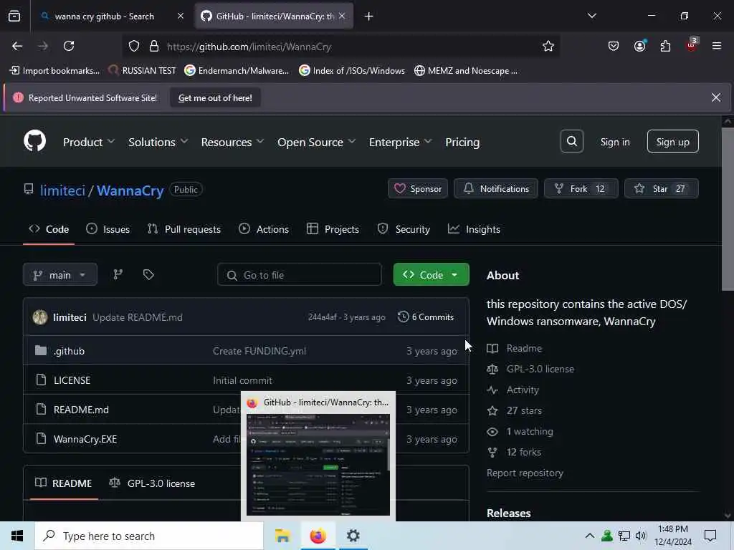The width and height of the screenshot is (734, 550).
Task: Open the green Code dropdown
Action: 431,274
